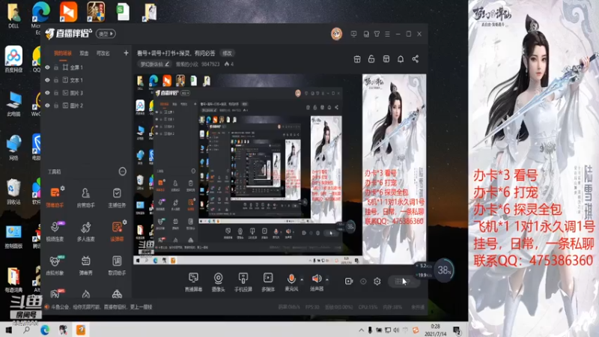Add 摄像头 camera source
The width and height of the screenshot is (599, 337).
pyautogui.click(x=218, y=282)
